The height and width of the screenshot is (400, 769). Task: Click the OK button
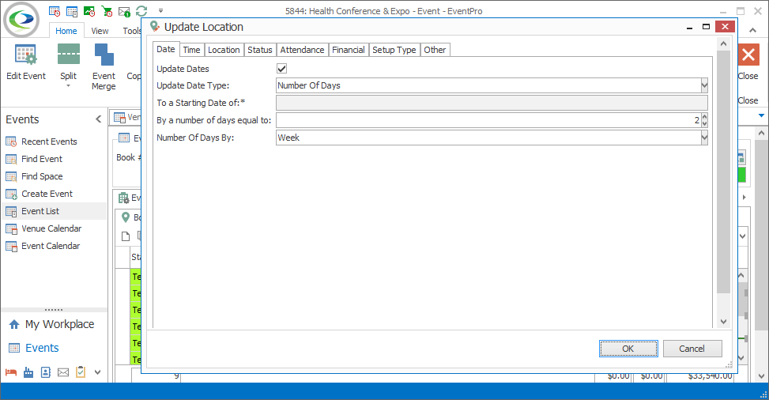628,349
